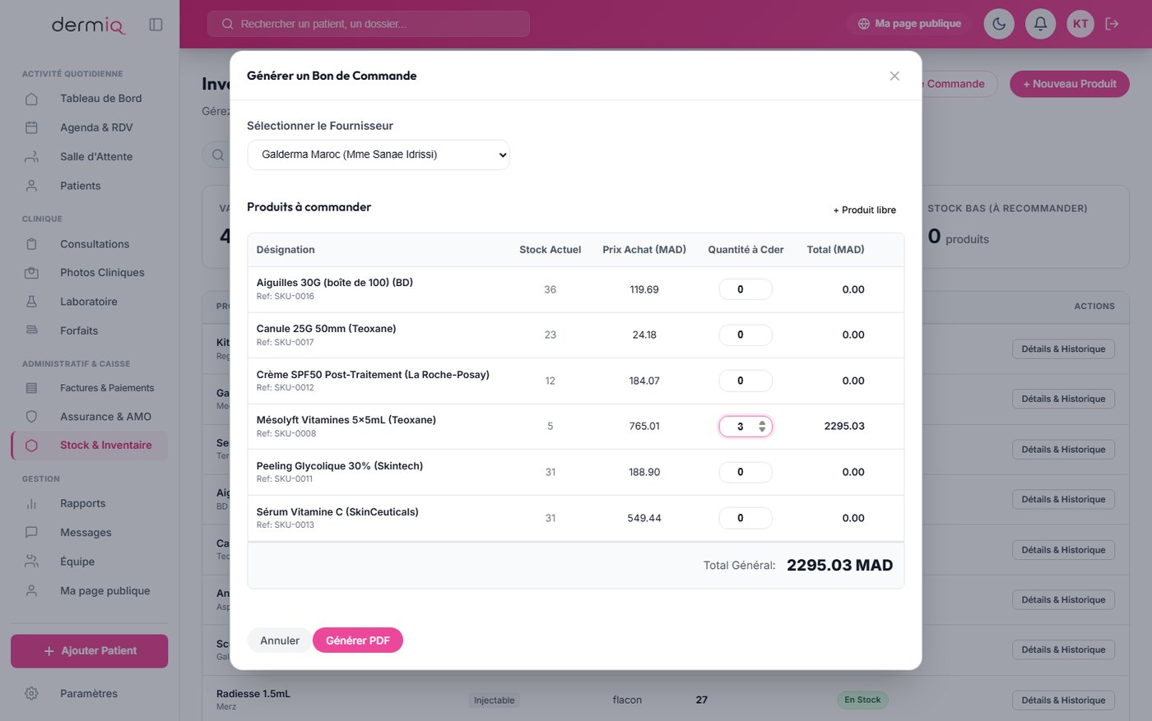Viewport: 1152px width, 721px height.
Task: Click the Laboratoire flask icon
Action: pyautogui.click(x=31, y=302)
